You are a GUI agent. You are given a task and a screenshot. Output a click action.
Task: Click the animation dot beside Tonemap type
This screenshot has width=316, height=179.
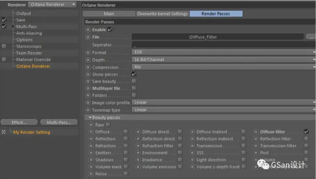click(x=88, y=110)
